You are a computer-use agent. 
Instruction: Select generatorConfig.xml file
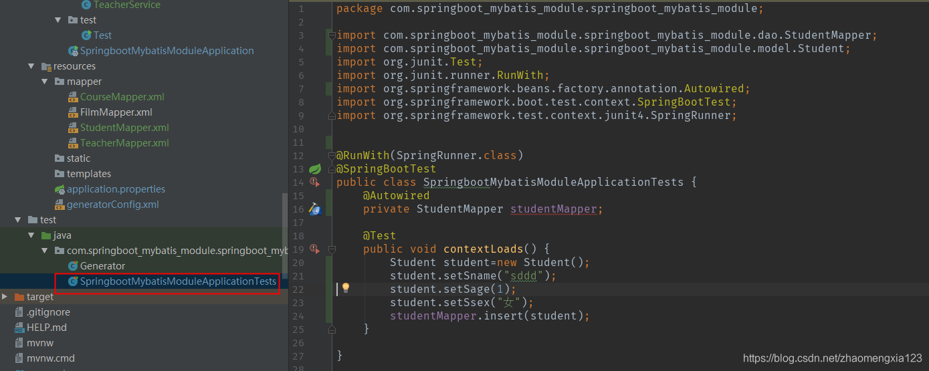(x=113, y=205)
